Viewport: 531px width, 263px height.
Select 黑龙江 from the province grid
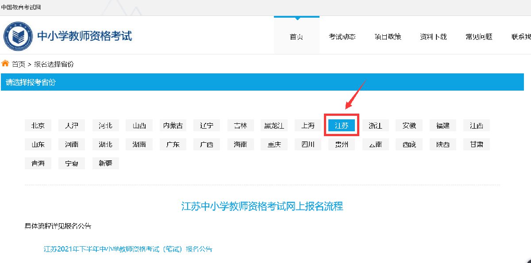click(x=274, y=126)
